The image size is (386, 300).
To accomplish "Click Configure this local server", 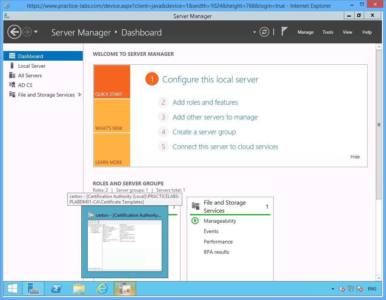I will tap(210, 79).
